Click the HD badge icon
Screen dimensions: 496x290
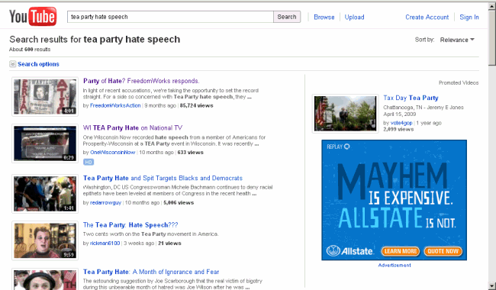(89, 163)
